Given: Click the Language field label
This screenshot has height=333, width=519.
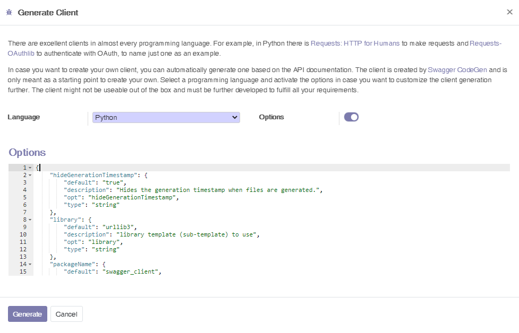Looking at the screenshot, I should (x=23, y=117).
